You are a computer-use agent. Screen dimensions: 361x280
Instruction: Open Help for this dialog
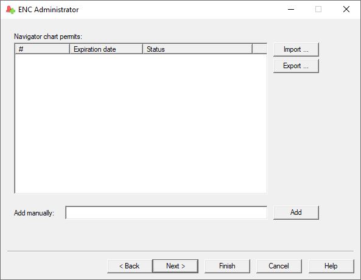(331, 266)
